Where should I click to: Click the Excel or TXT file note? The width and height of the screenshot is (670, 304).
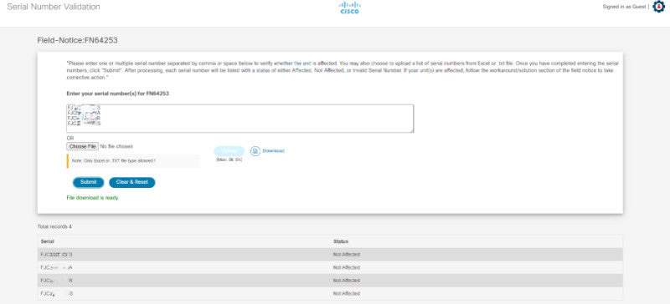133,161
